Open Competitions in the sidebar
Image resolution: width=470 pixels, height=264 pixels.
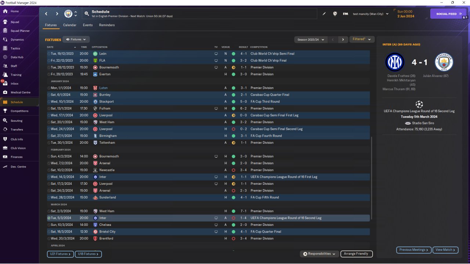click(x=19, y=111)
